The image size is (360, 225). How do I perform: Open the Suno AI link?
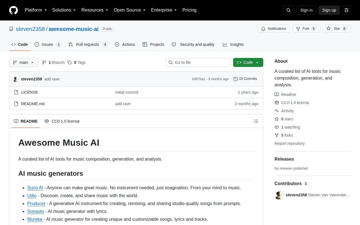pyautogui.click(x=35, y=188)
